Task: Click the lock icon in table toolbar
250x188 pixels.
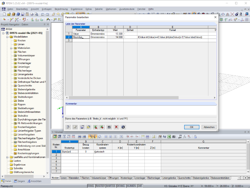Action: pyautogui.click(x=195, y=137)
